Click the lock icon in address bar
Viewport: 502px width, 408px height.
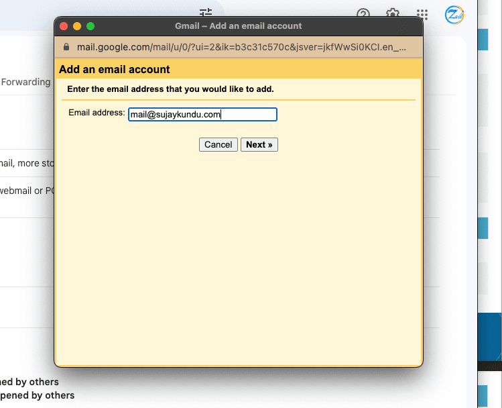tap(66, 47)
